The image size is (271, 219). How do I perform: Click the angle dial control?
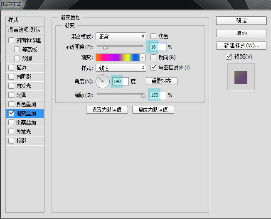point(103,81)
